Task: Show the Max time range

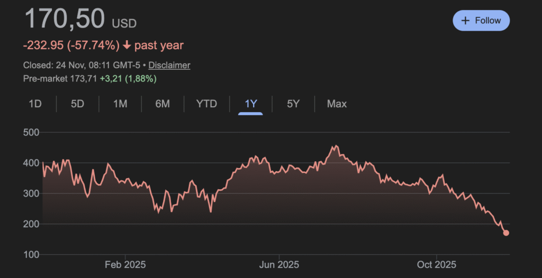Action: click(337, 104)
